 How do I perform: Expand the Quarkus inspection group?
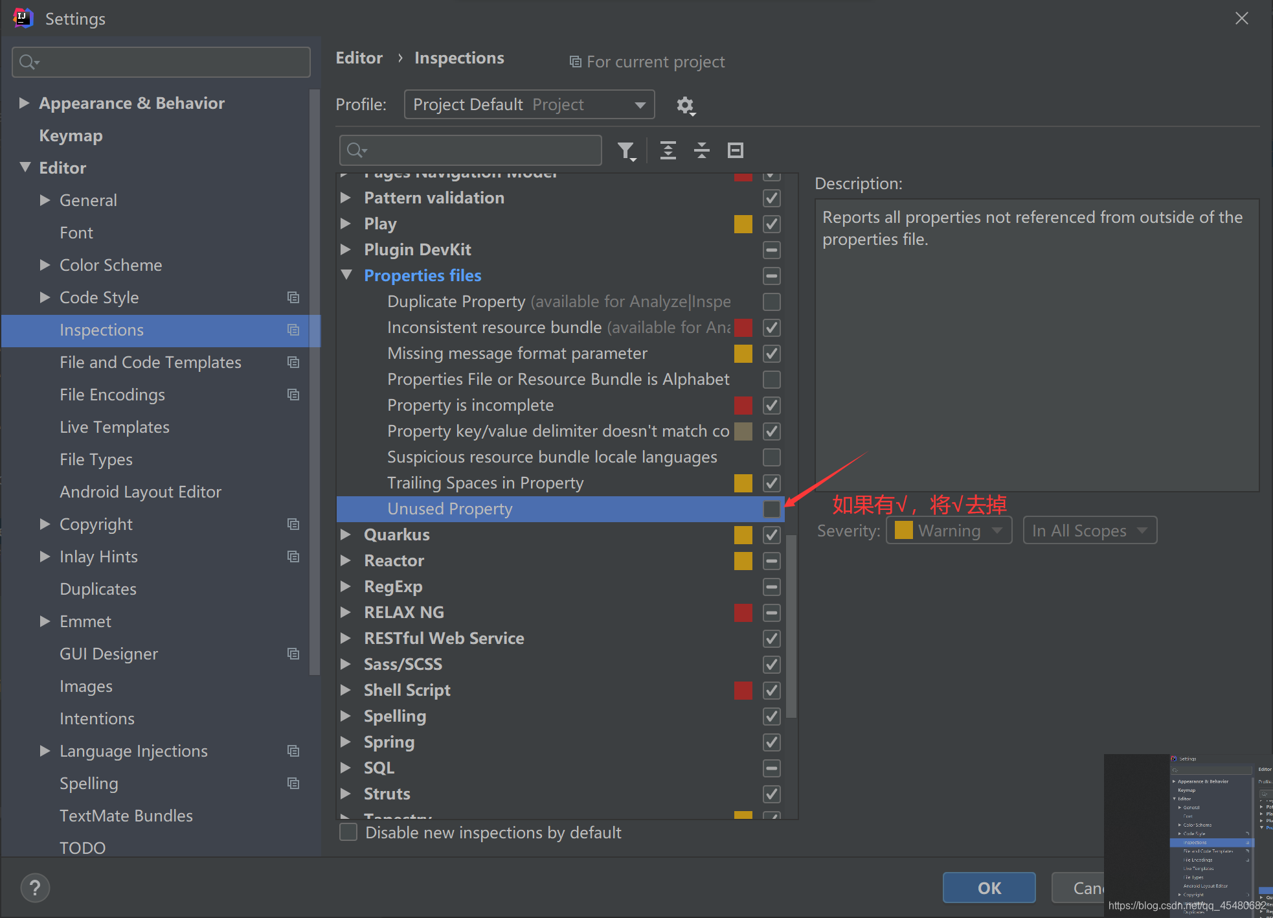click(346, 534)
